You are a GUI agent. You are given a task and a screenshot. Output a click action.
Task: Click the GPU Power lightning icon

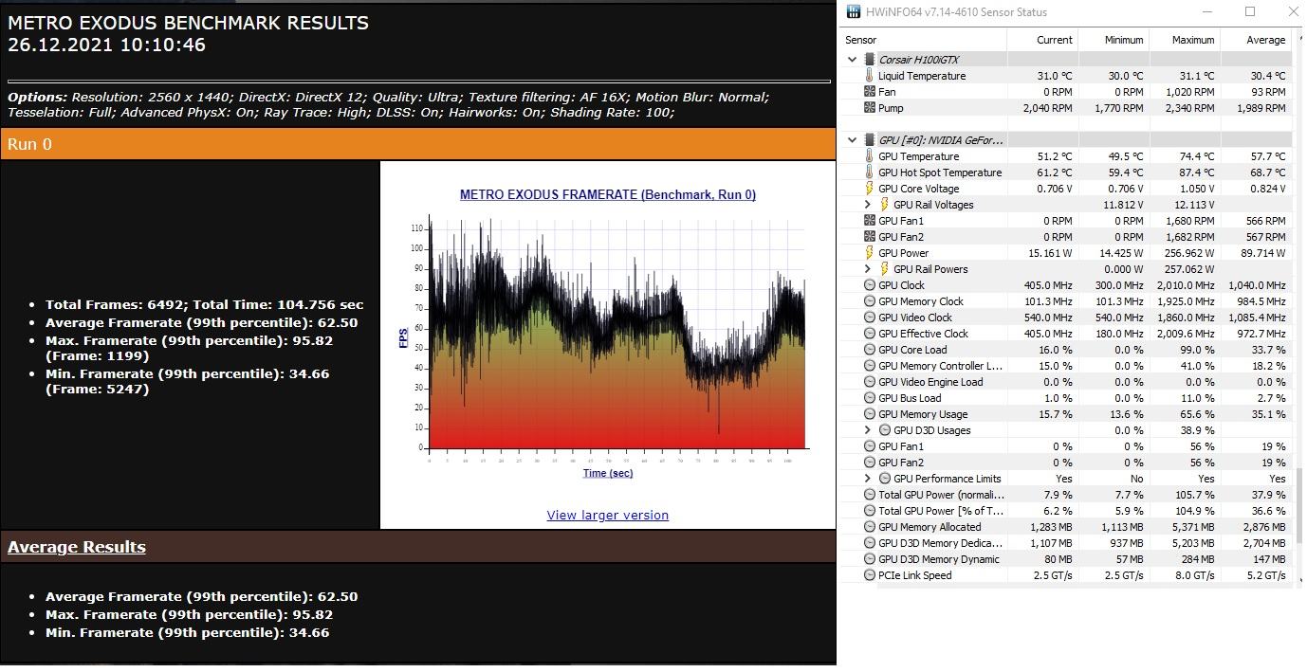point(870,253)
